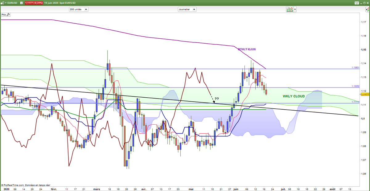Click the 1,17 price axis label
The image size is (370, 191).
click(x=364, y=22)
